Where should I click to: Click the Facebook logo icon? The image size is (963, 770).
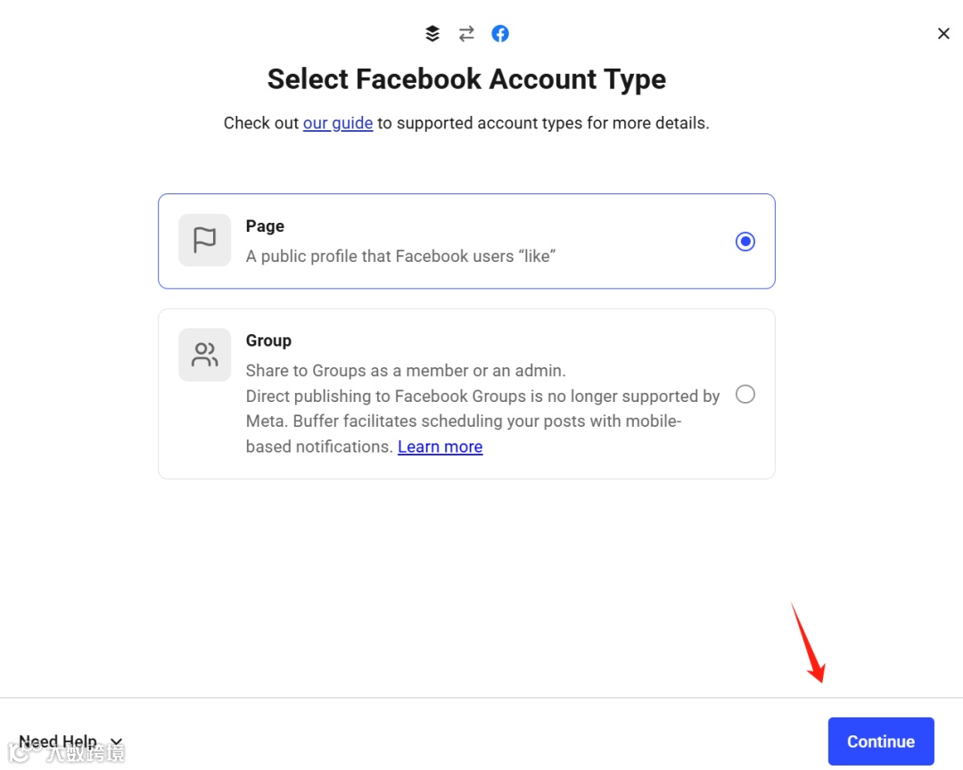pyautogui.click(x=500, y=34)
